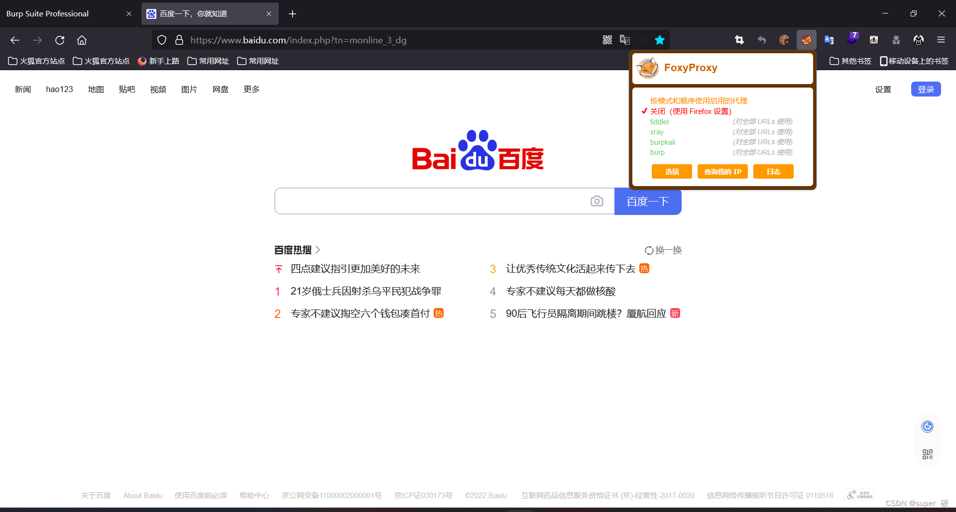Open the 移动设备上的书签 folder
Image resolution: width=956 pixels, height=512 pixels.
(x=914, y=61)
